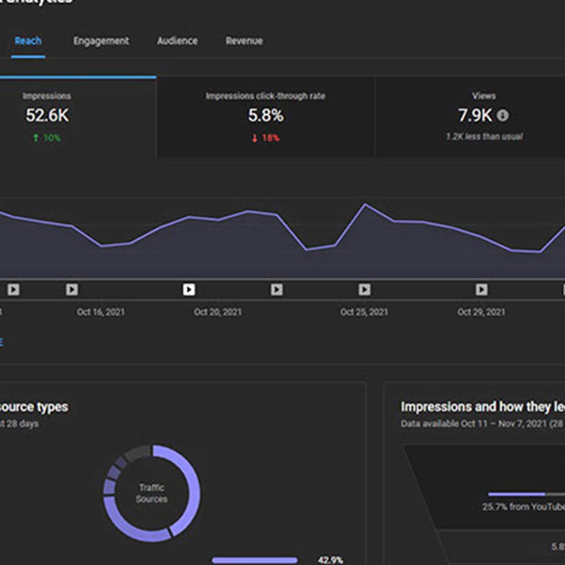Go to the Audience tab
Screen dimensions: 565x565
point(177,41)
